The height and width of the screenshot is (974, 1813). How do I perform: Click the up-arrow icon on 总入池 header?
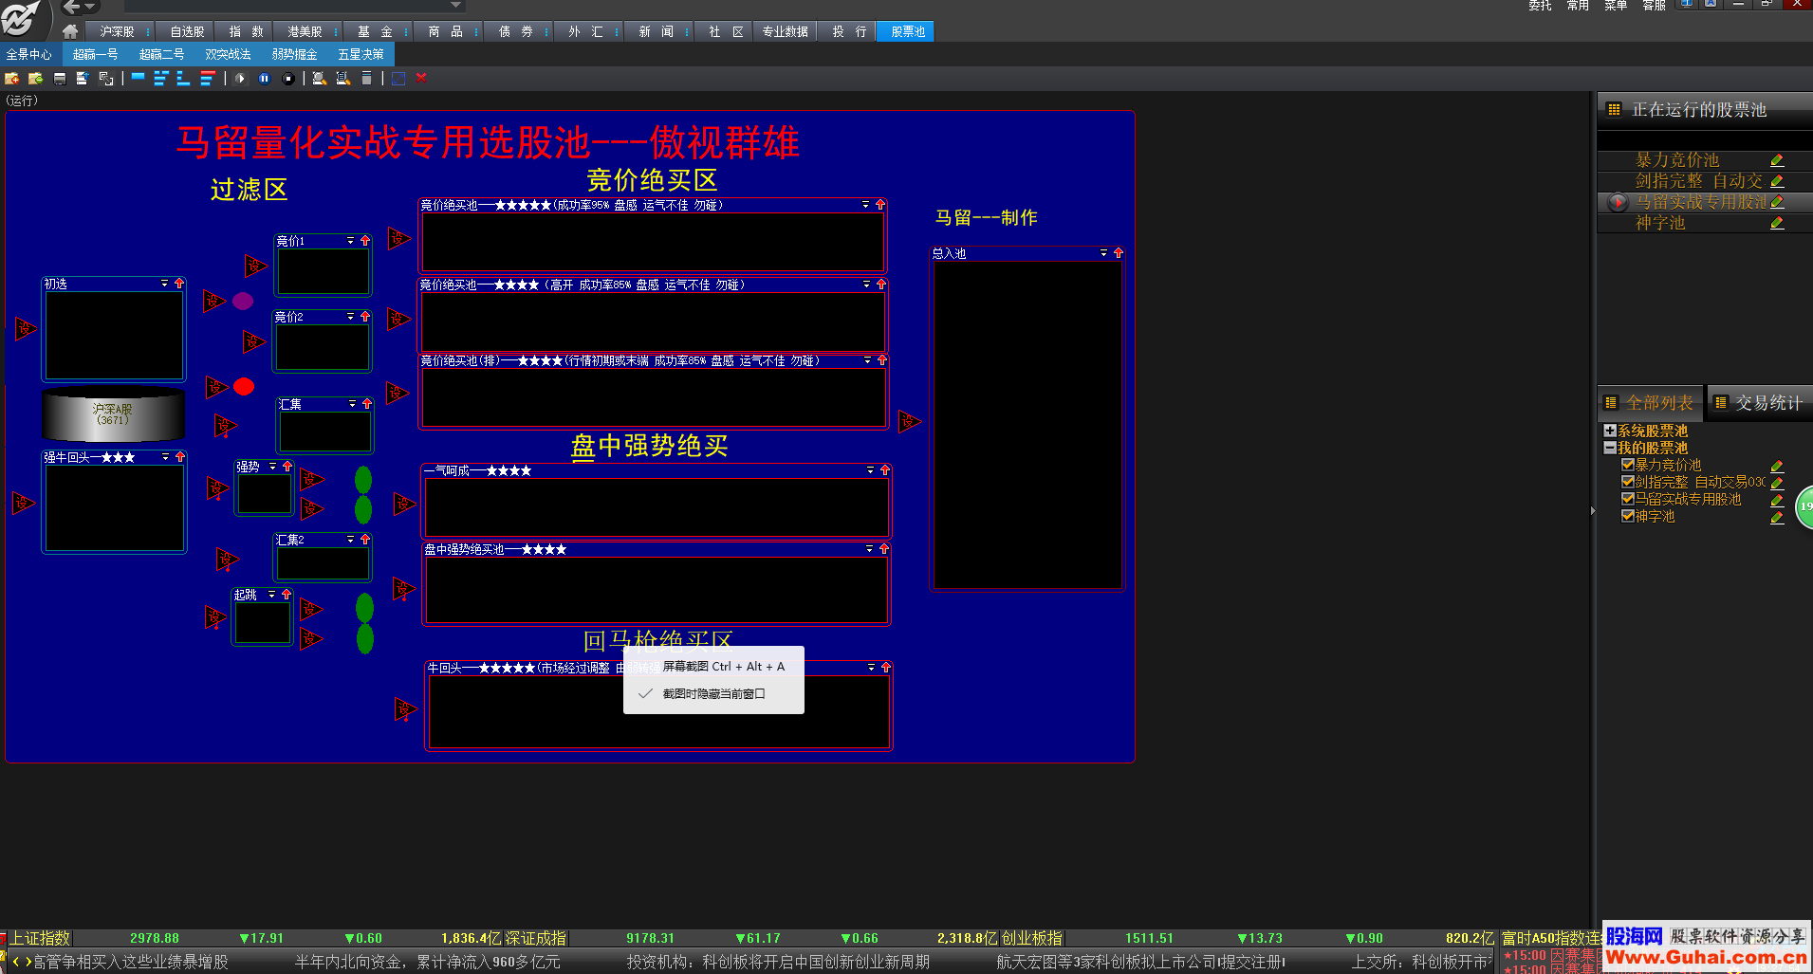(1119, 253)
